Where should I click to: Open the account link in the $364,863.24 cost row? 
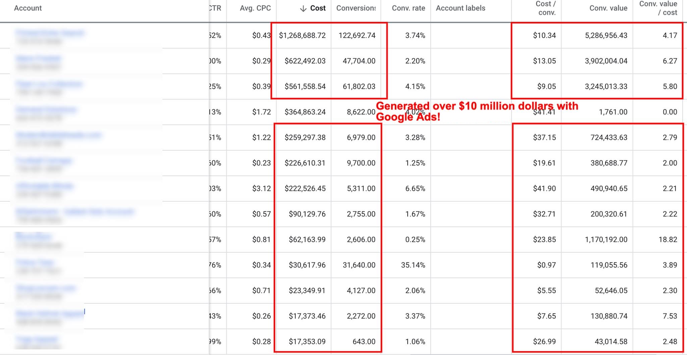46,109
